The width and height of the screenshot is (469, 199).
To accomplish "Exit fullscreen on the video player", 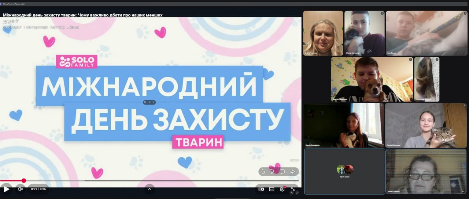I will [293, 189].
